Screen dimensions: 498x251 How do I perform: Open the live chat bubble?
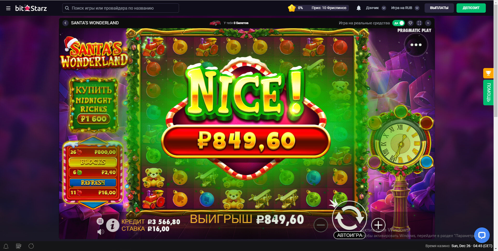(482, 235)
